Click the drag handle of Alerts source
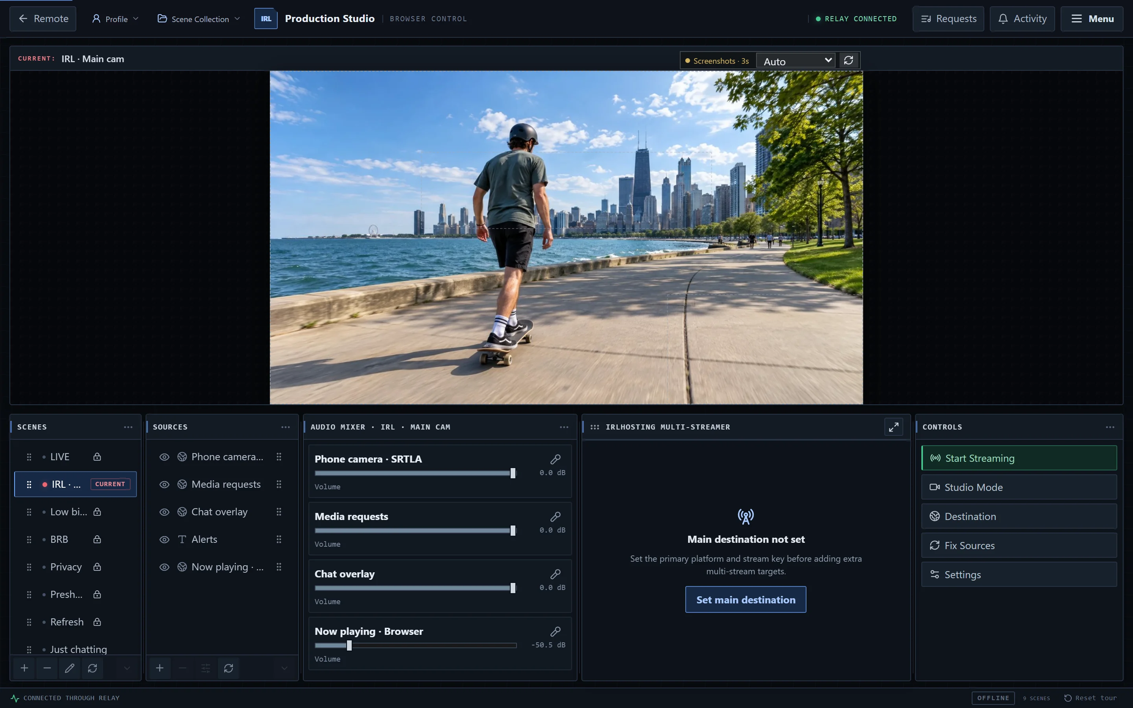The width and height of the screenshot is (1133, 708). 279,539
